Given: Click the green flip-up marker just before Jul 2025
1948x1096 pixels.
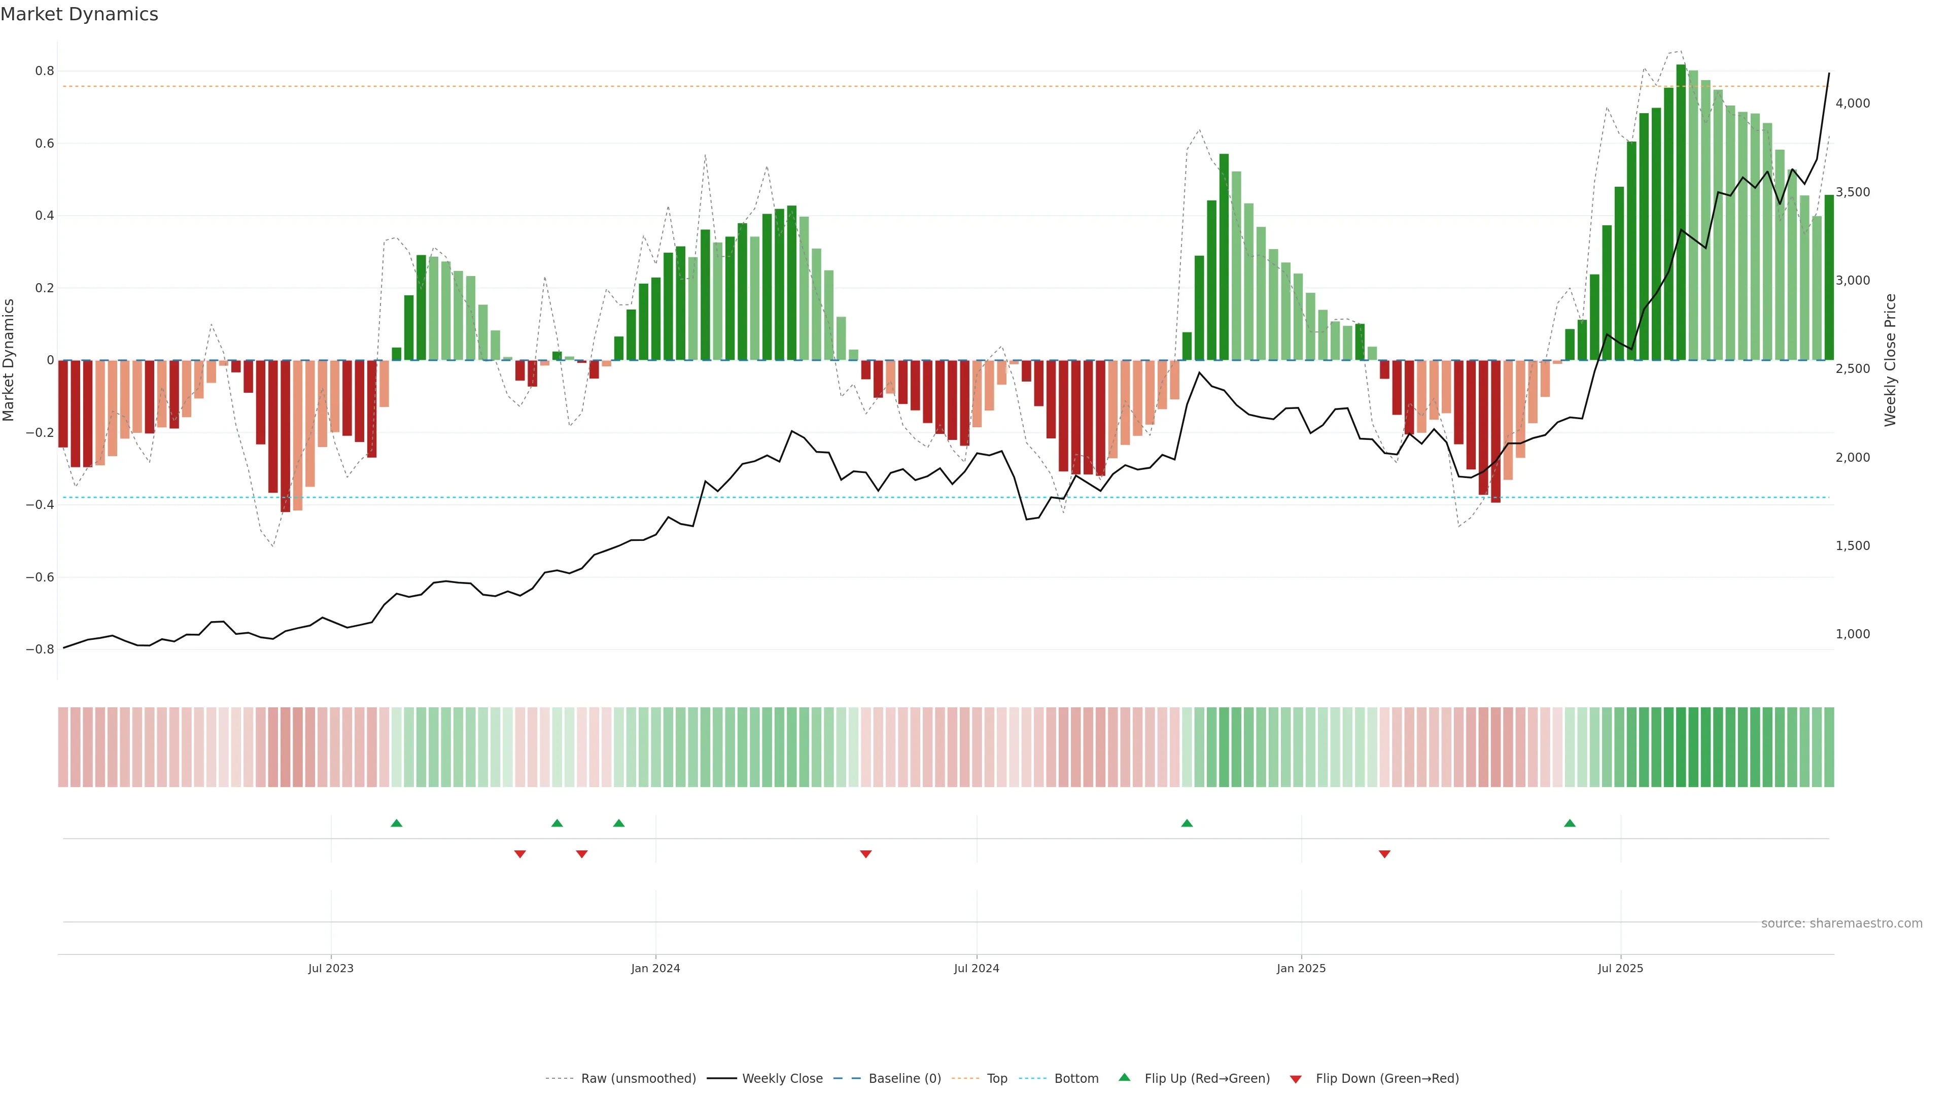Looking at the screenshot, I should click(x=1570, y=823).
